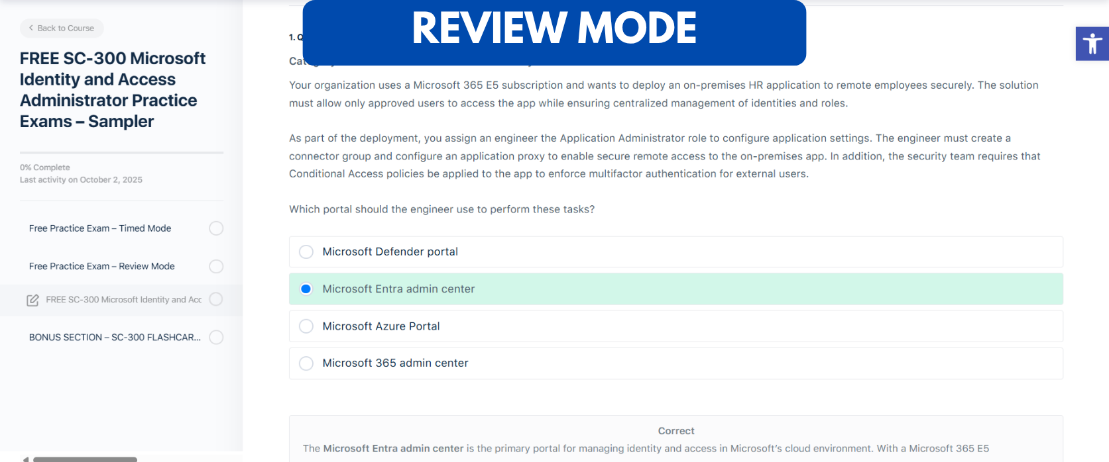Screen dimensions: 1109x462
Task: Click the completion circle for Review Mode exam
Action: coord(216,266)
